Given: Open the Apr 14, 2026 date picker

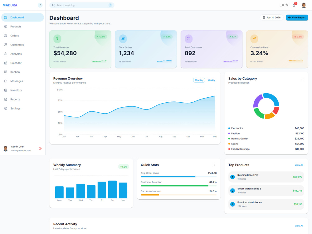Looking at the screenshot, I should pyautogui.click(x=272, y=17).
